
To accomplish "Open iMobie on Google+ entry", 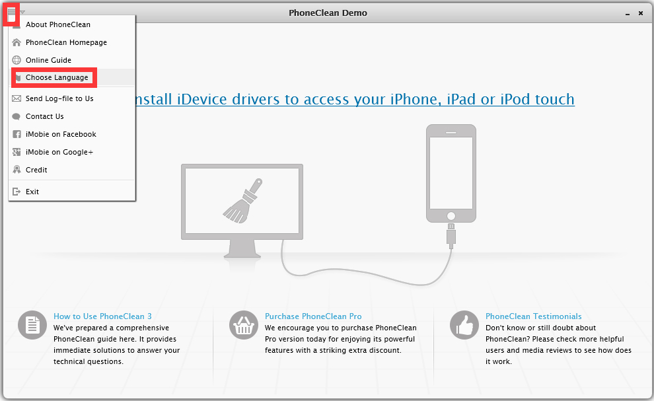I will [x=59, y=152].
